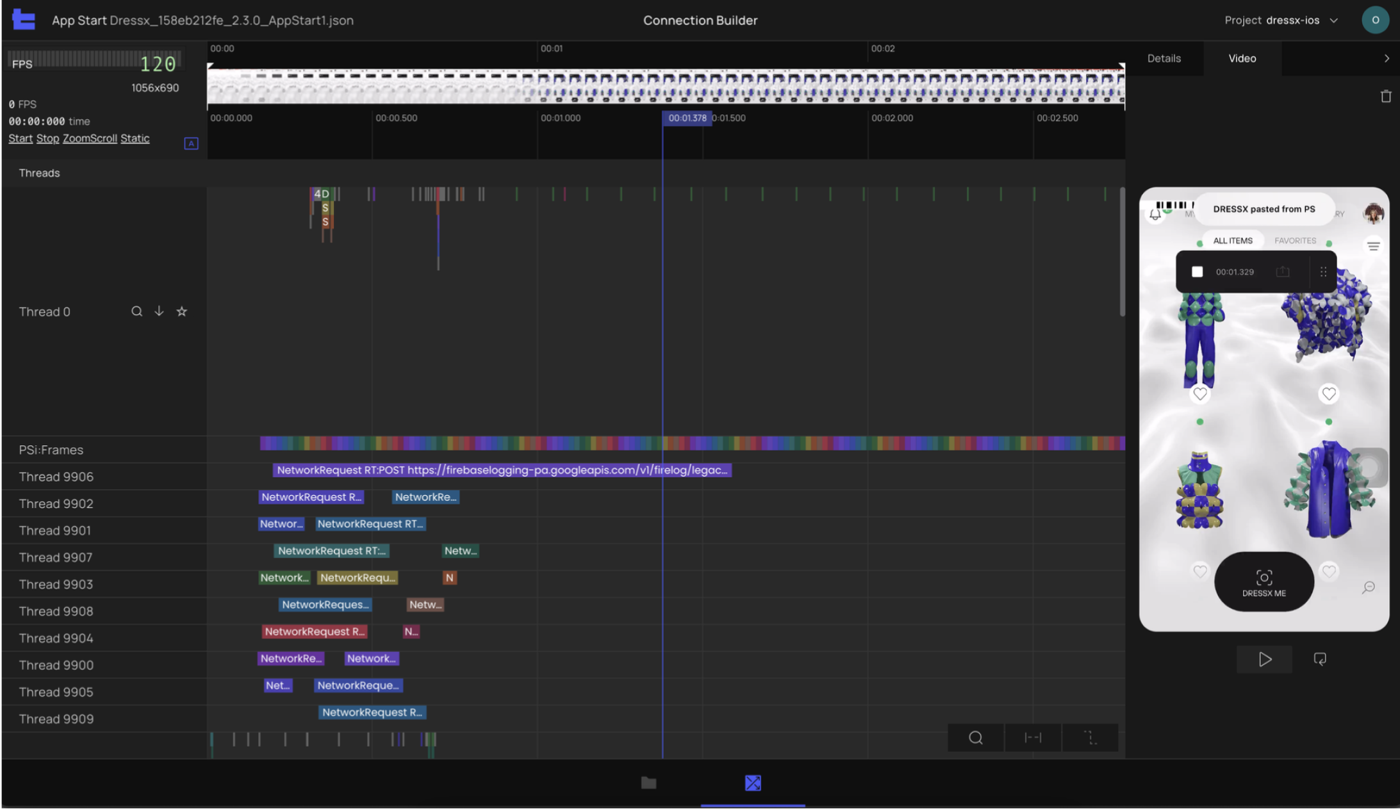Click the timeline zoom search button
Screen dimensions: 1400x809
[x=975, y=738]
